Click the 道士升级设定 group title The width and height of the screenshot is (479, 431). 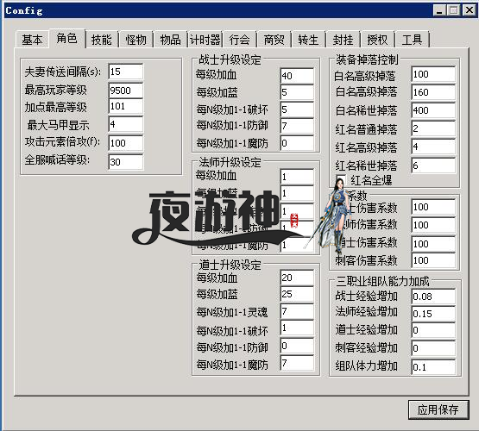pyautogui.click(x=230, y=265)
